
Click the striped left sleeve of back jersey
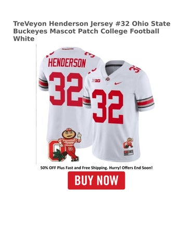pyautogui.click(x=43, y=84)
